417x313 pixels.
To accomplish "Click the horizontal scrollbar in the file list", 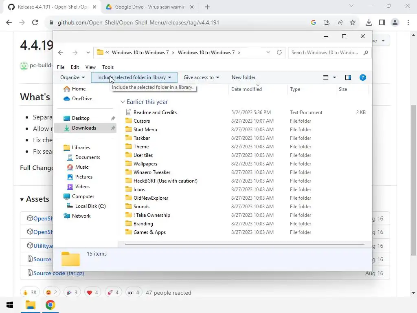I will [x=244, y=244].
